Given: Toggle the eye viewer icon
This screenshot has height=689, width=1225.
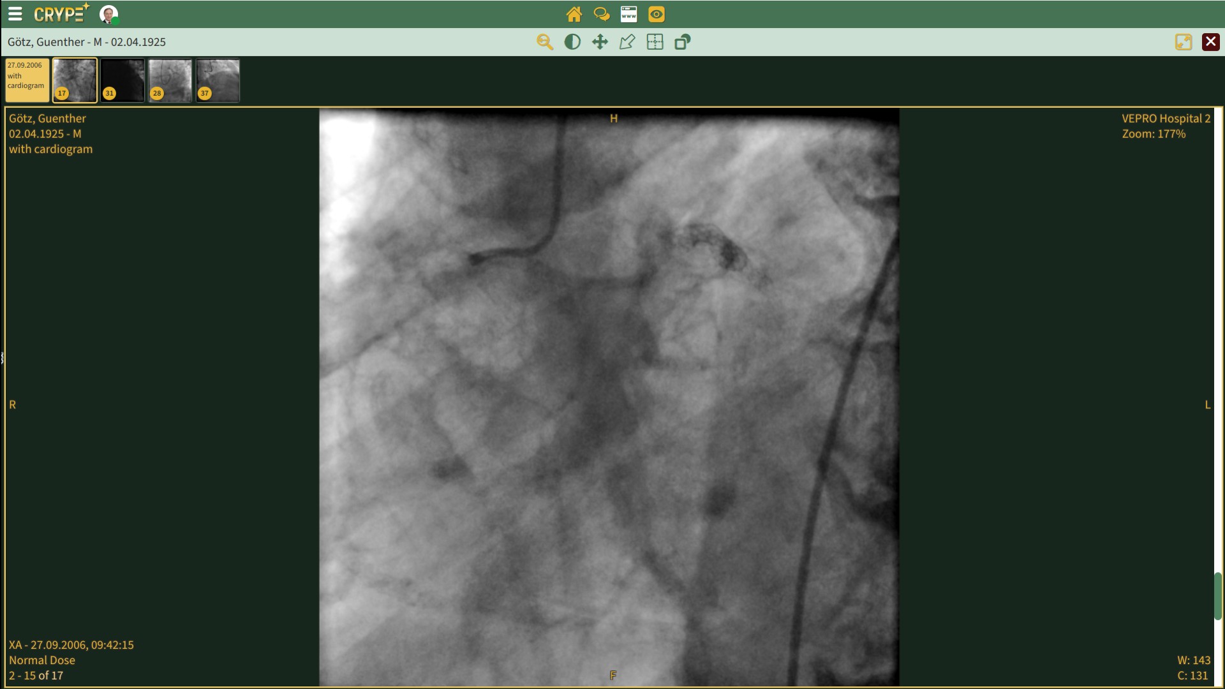Looking at the screenshot, I should tap(656, 14).
